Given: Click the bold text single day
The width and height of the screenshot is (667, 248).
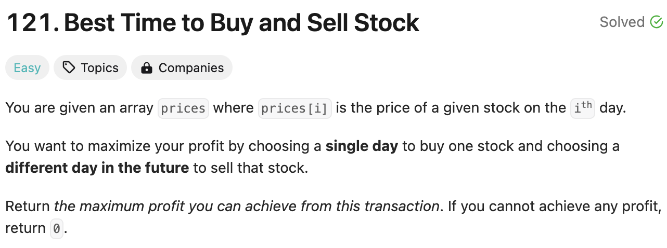Looking at the screenshot, I should click(x=362, y=146).
